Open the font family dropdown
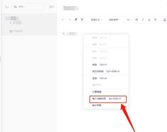Image resolution: width=167 pixels, height=132 pixels. pyautogui.click(x=114, y=20)
